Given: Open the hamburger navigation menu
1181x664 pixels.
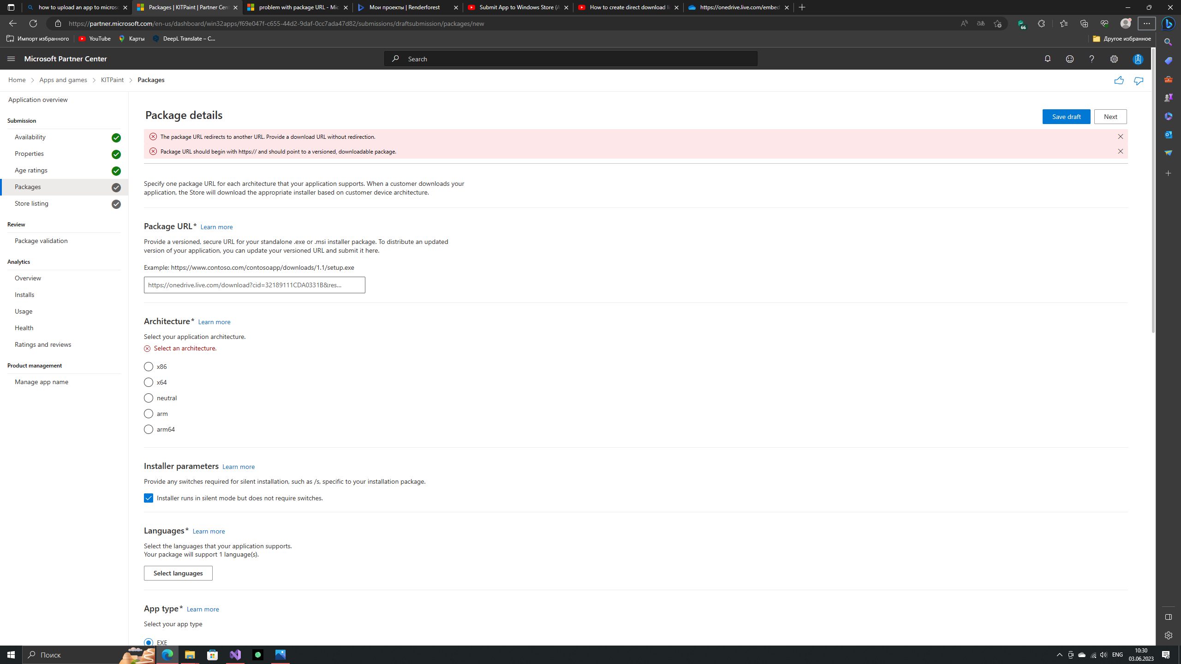Looking at the screenshot, I should click(11, 59).
